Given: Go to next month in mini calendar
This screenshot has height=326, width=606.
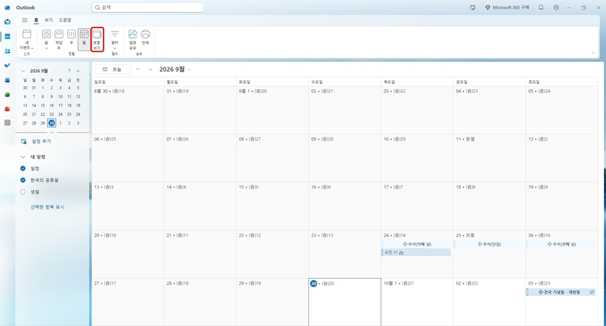Looking at the screenshot, I should point(78,71).
